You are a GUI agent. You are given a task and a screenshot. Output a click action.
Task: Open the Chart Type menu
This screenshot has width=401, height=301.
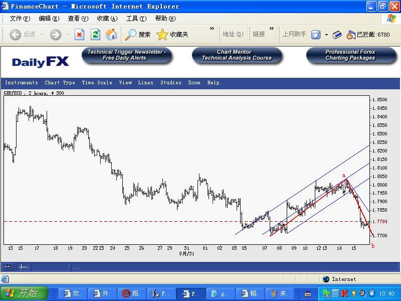click(60, 83)
